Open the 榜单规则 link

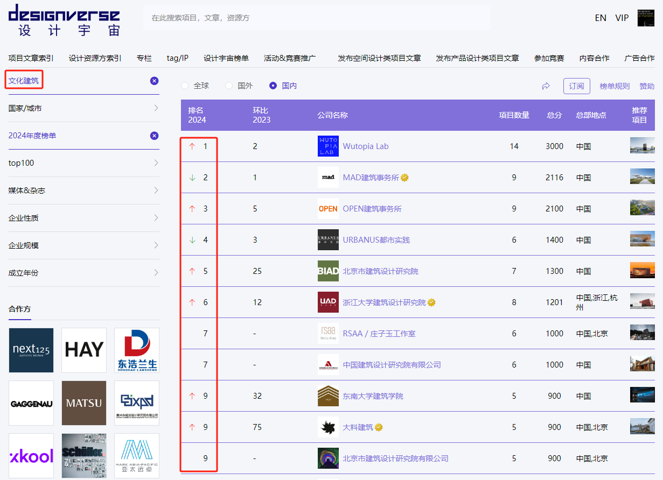(615, 86)
